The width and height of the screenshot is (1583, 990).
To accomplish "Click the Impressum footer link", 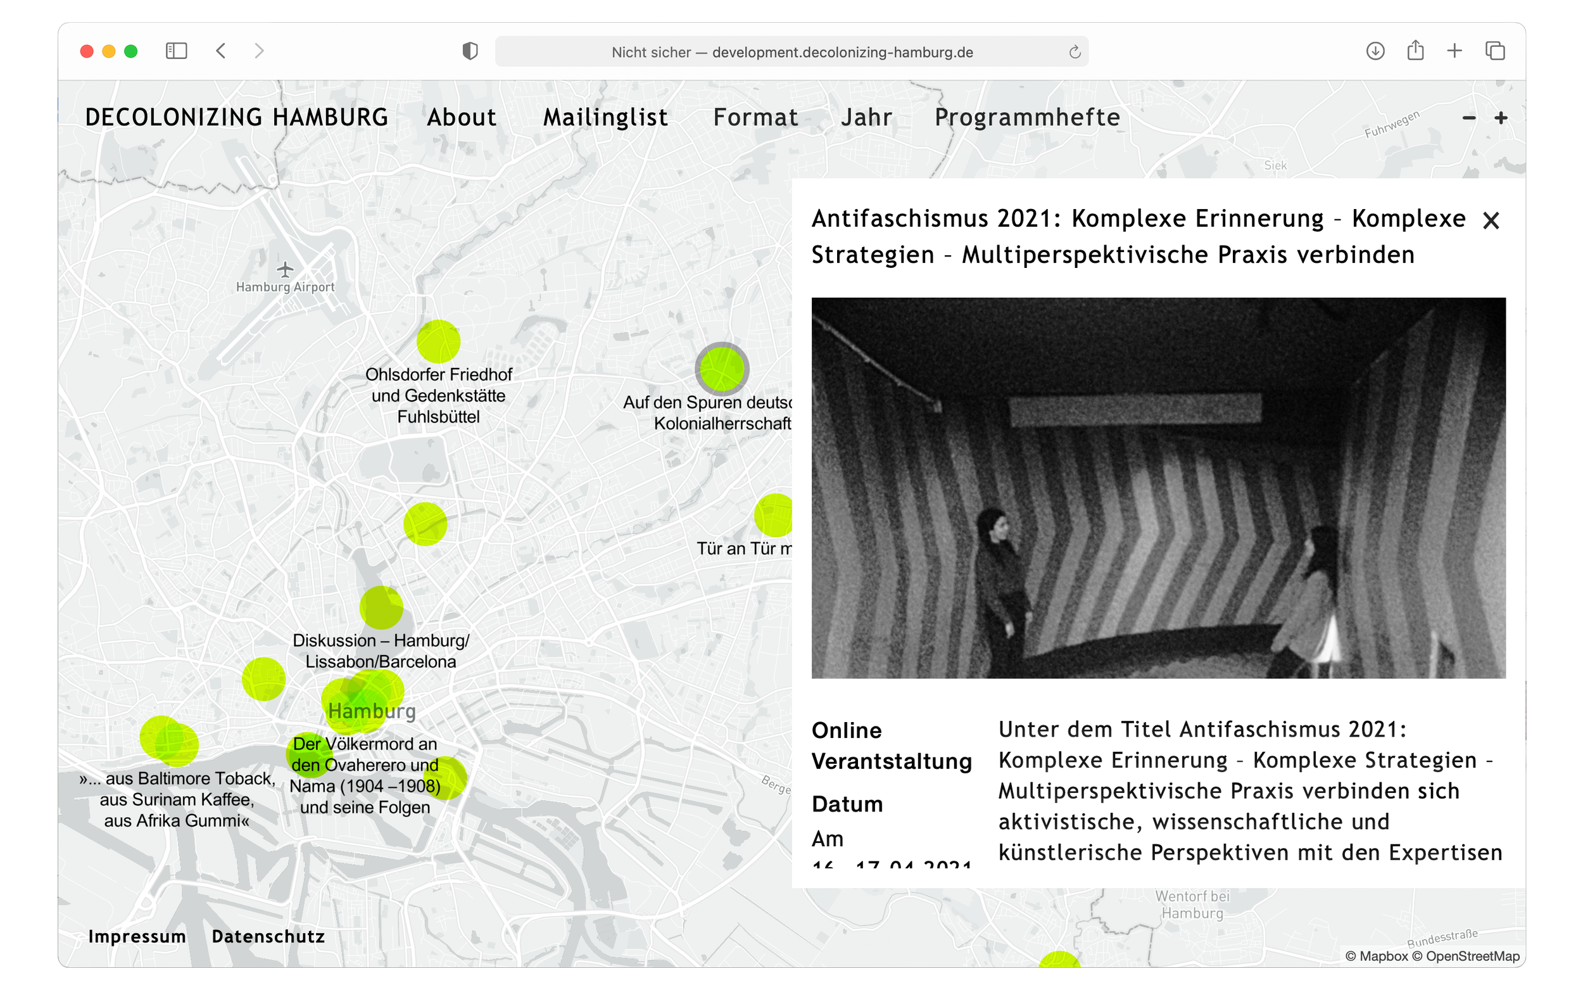I will tap(137, 936).
